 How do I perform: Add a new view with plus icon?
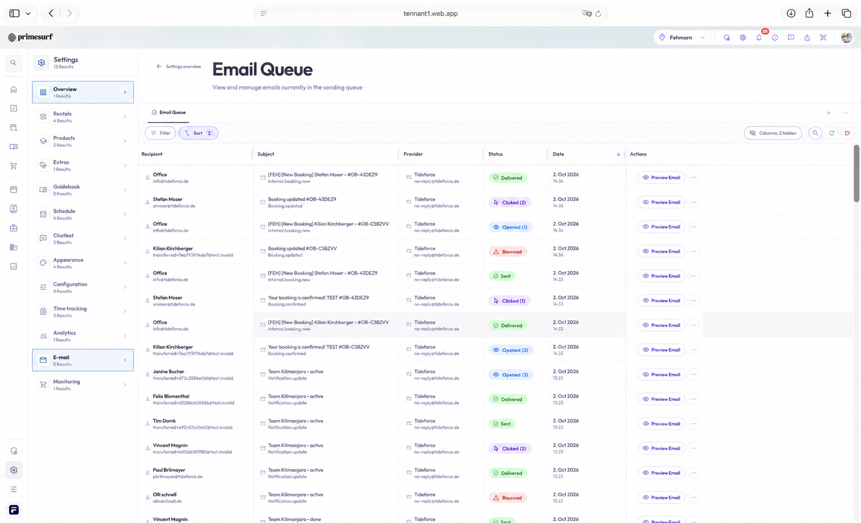click(x=828, y=113)
